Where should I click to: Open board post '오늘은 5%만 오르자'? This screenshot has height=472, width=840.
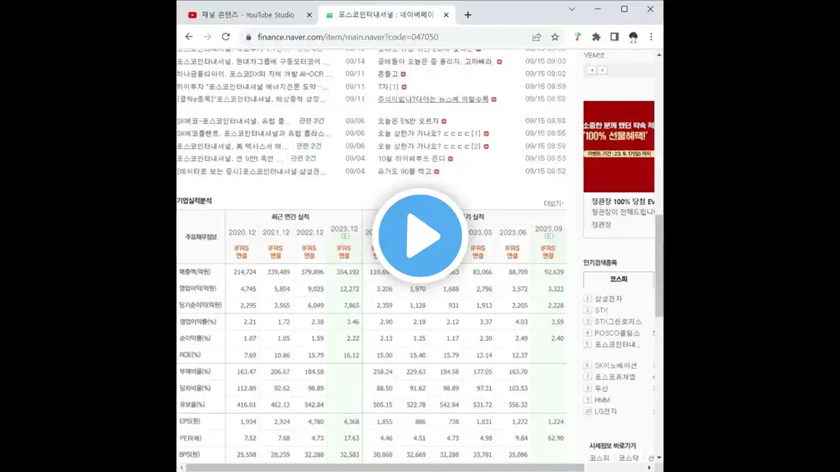point(408,121)
